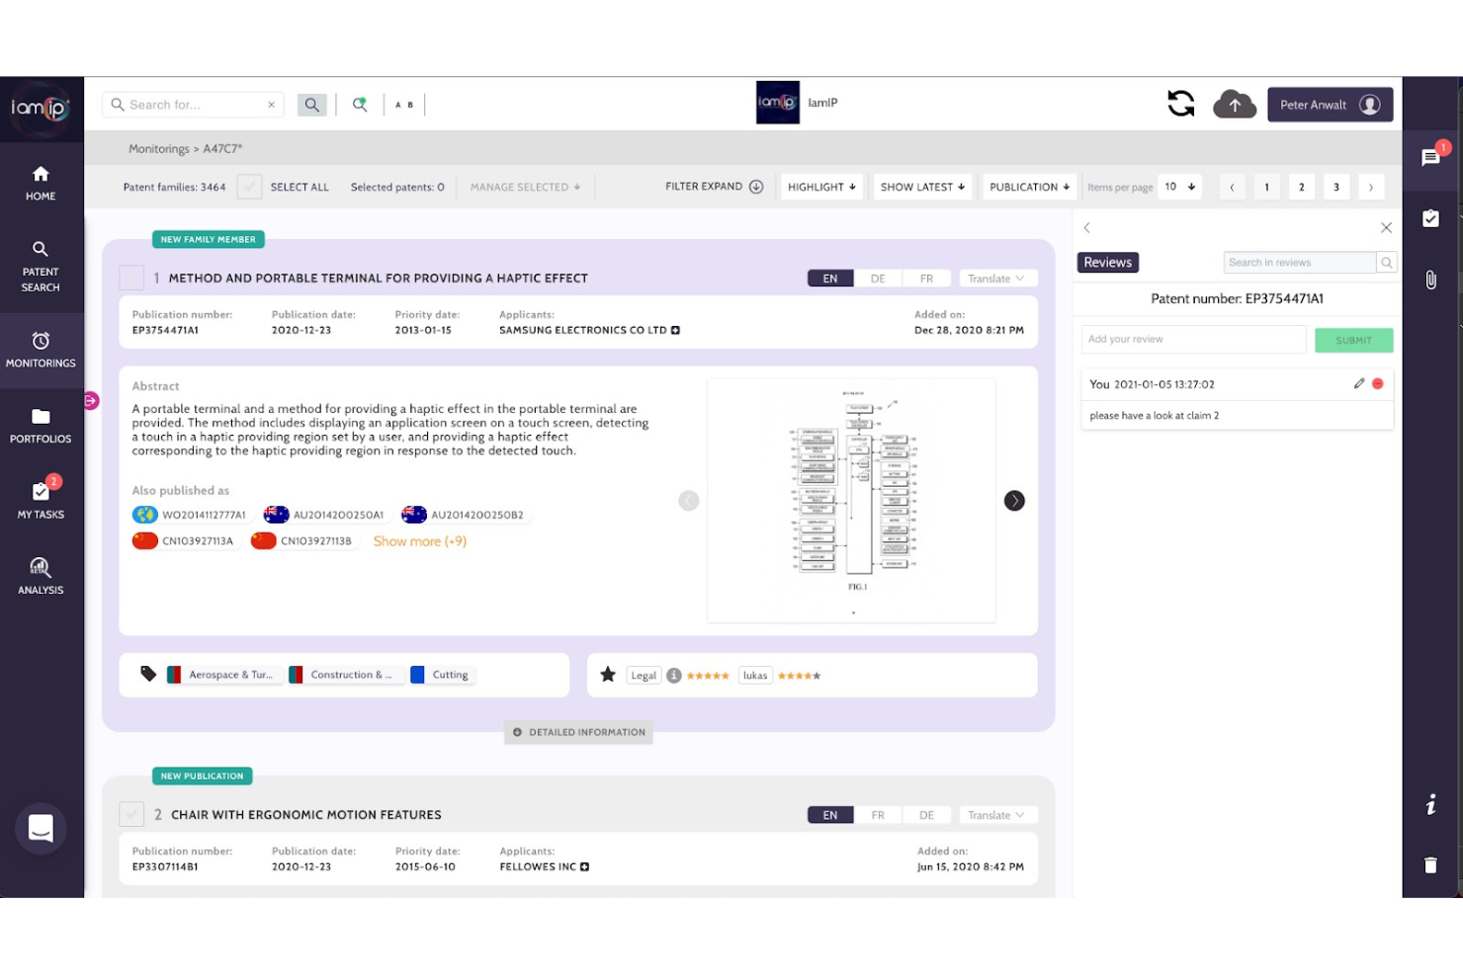Open My Tasks in sidebar
Viewport: 1463px width, 975px height.
41,501
